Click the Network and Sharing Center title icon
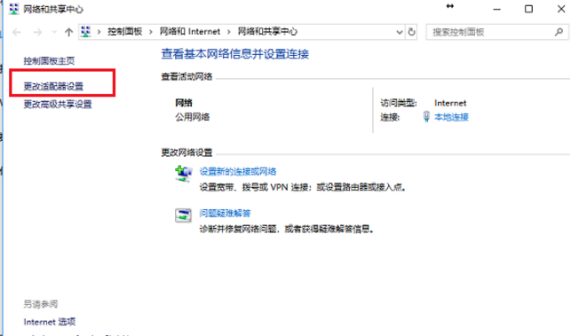 [14, 9]
